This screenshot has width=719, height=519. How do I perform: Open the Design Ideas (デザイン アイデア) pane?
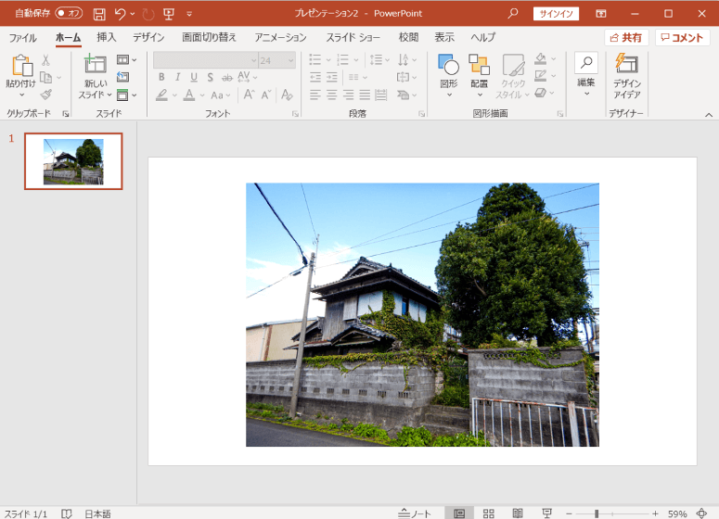(x=627, y=75)
